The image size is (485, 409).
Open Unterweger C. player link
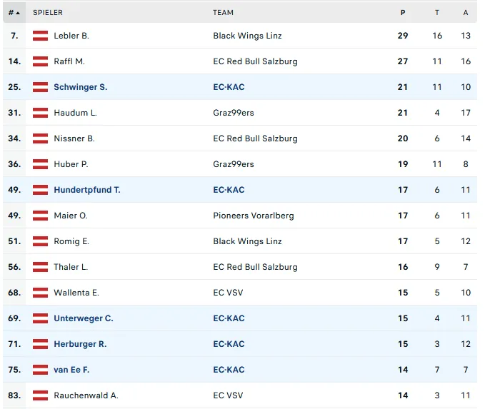(x=83, y=318)
